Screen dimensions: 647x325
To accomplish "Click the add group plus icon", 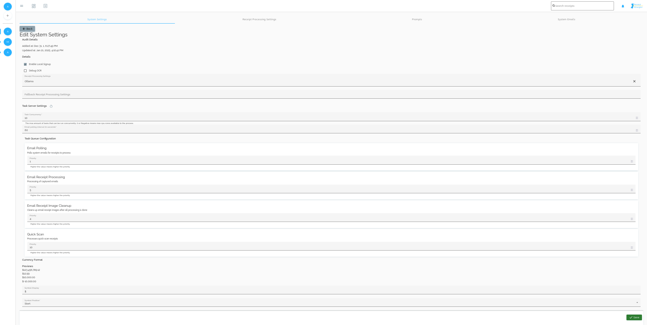I will [8, 16].
